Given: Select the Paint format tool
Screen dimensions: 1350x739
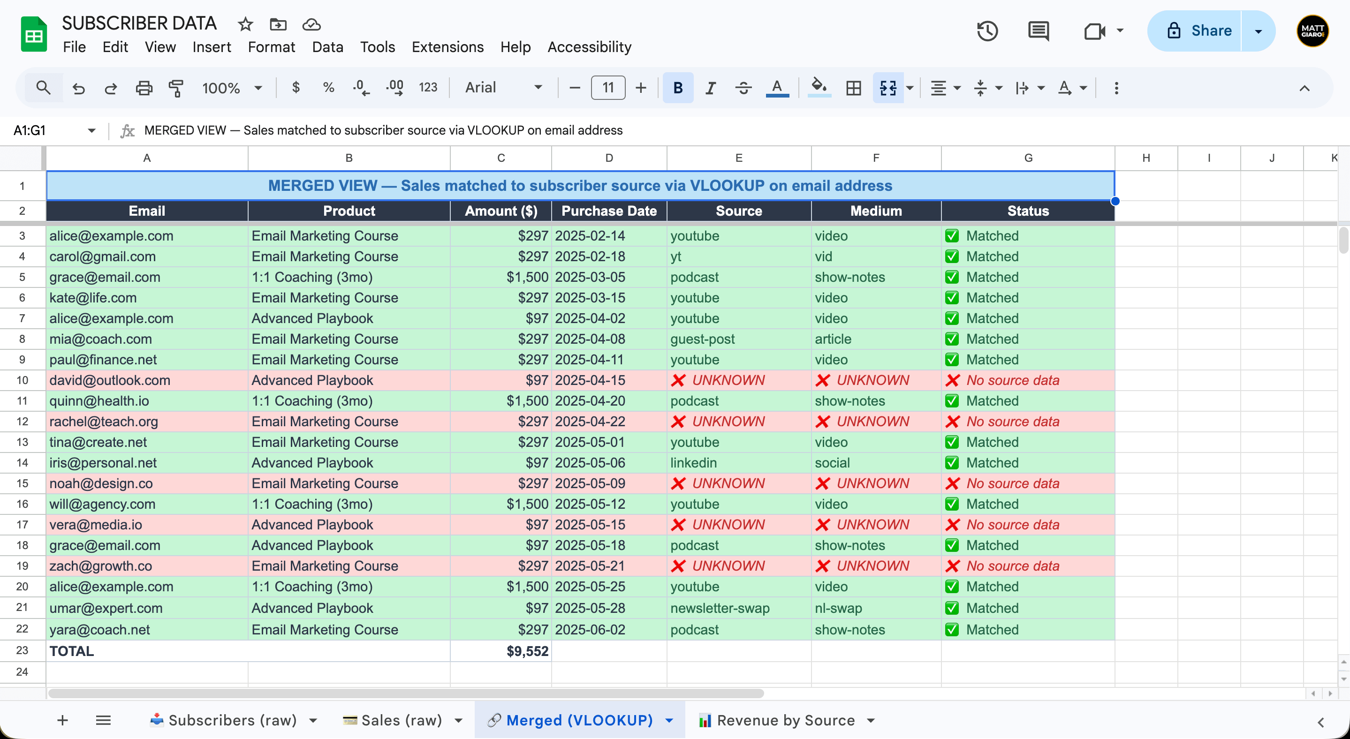Looking at the screenshot, I should [176, 88].
